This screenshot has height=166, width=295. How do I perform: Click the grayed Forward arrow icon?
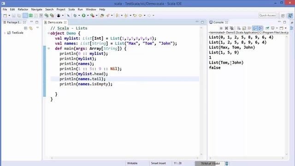tap(149, 15)
